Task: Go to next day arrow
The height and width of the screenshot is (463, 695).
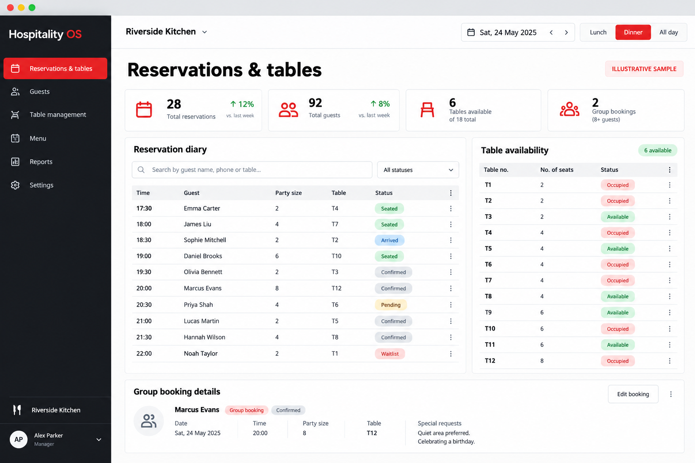Action: point(566,33)
